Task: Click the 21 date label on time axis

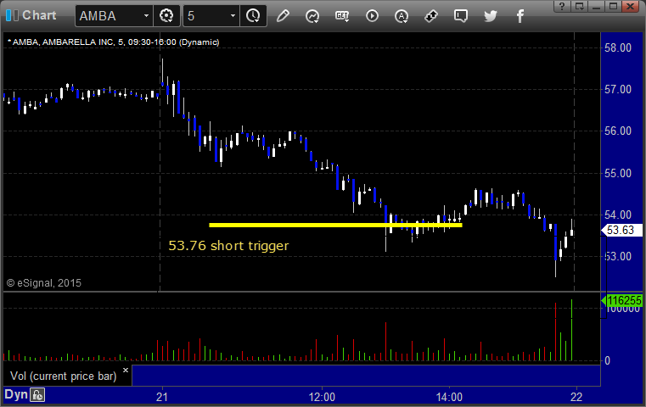Action: pos(162,397)
